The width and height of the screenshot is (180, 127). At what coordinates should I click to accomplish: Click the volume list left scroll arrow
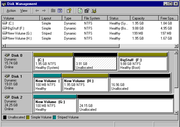pyautogui.click(x=4, y=46)
